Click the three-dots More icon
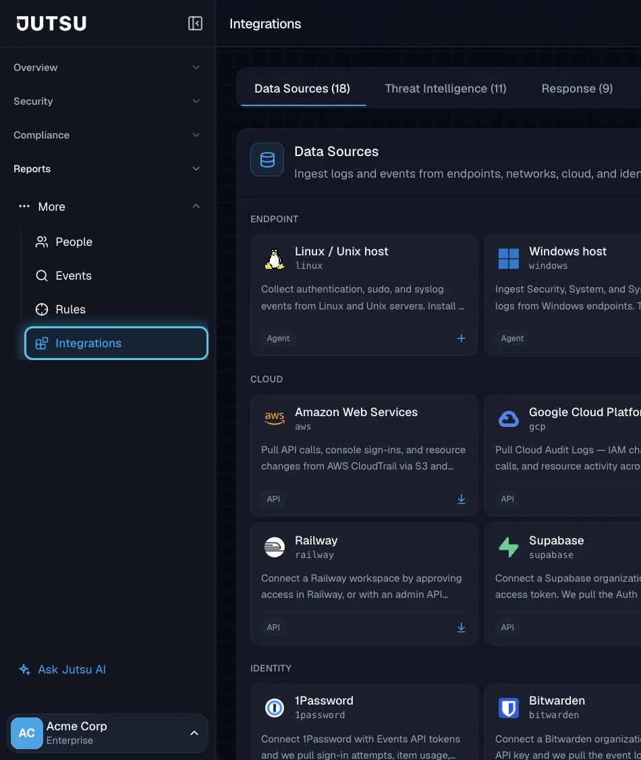Viewport: 641px width, 760px height. click(24, 207)
